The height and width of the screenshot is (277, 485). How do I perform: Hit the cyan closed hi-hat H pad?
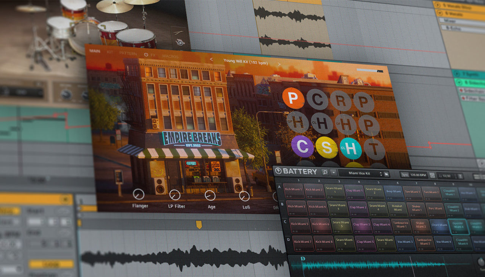(x=350, y=148)
